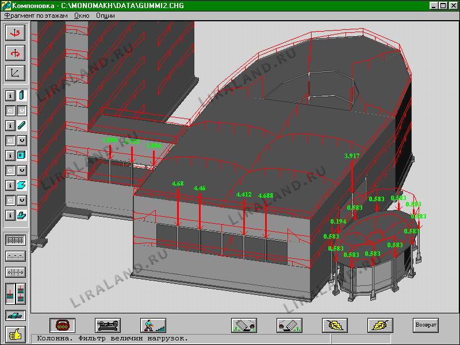Click the thumbs-up confirm icon
This screenshot has width=460, height=345.
tap(15, 333)
